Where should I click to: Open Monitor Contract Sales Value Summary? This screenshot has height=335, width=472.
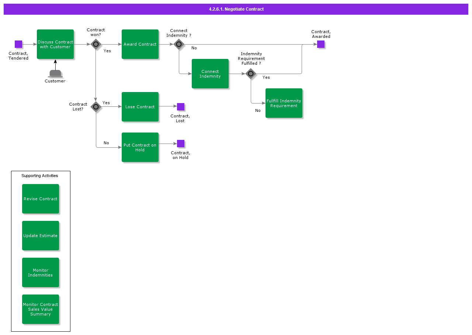click(41, 309)
